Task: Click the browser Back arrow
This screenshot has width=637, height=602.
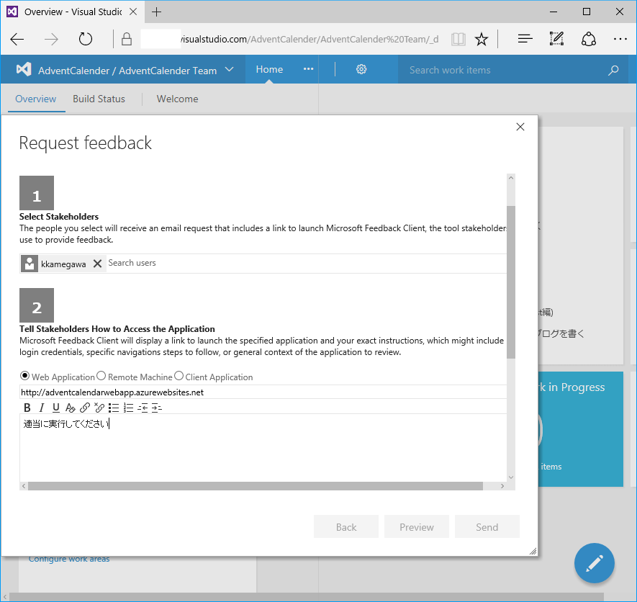Action: click(x=17, y=40)
